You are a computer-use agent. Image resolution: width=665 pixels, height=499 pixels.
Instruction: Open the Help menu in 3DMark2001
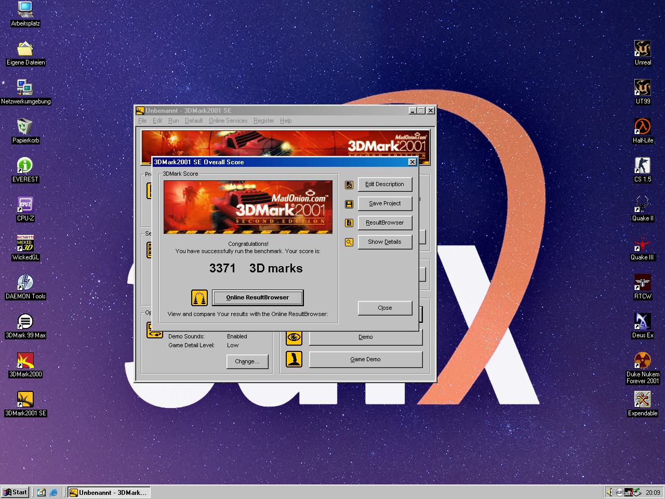point(286,121)
